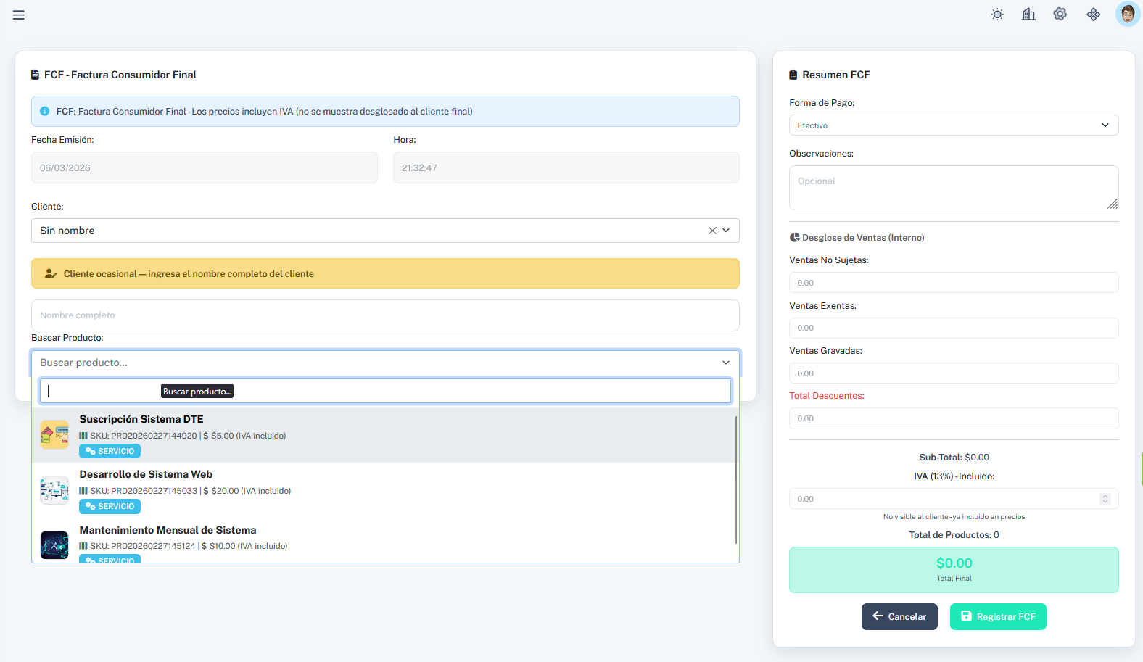1143x662 pixels.
Task: Click the IVA amount stepper arrows
Action: click(x=1105, y=499)
